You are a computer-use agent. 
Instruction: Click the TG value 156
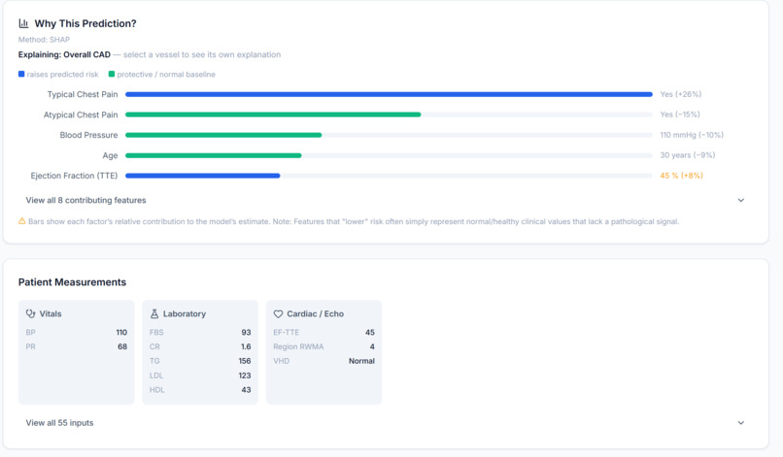(245, 361)
